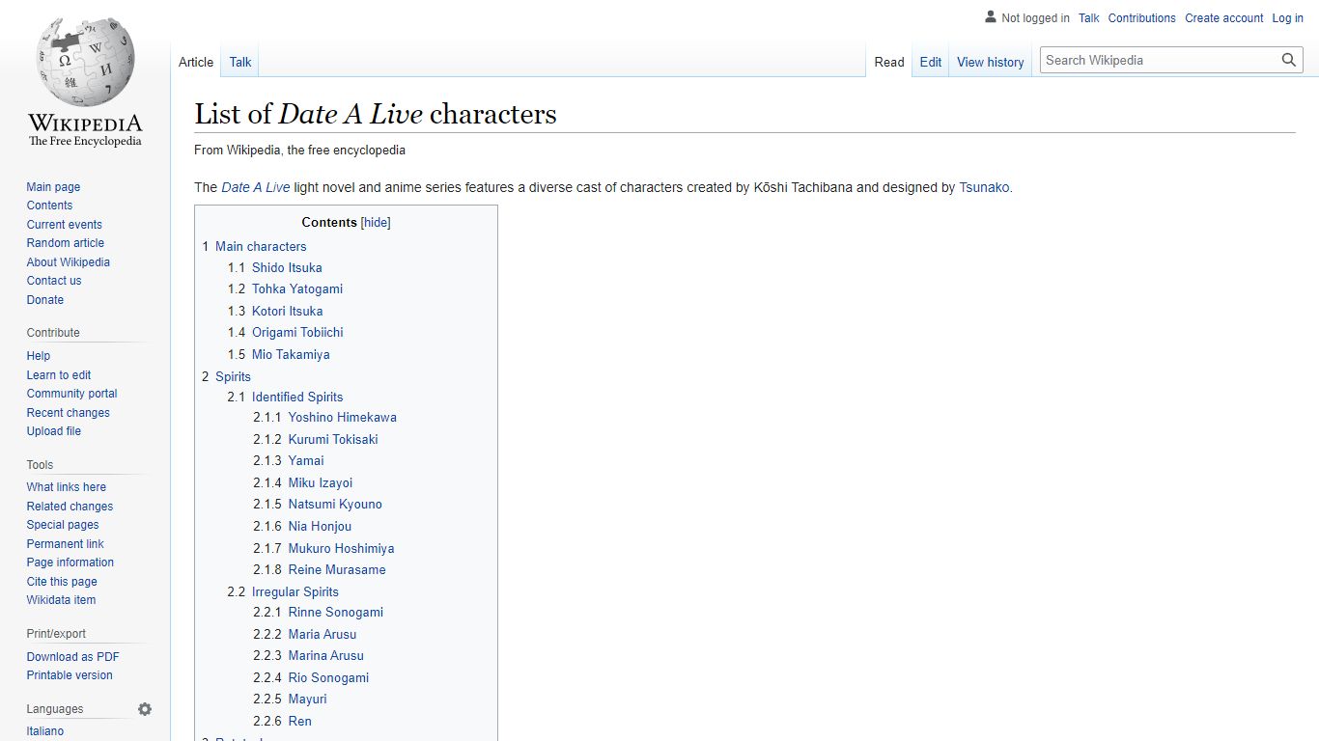Jump to 2.1.8 Reine Murasame

click(x=320, y=569)
